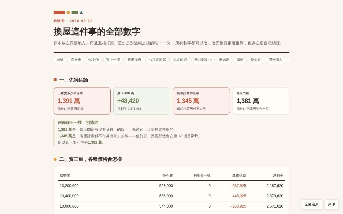Click the 13,400,000 sale price cell
This screenshot has height=214, width=343.
click(69, 196)
